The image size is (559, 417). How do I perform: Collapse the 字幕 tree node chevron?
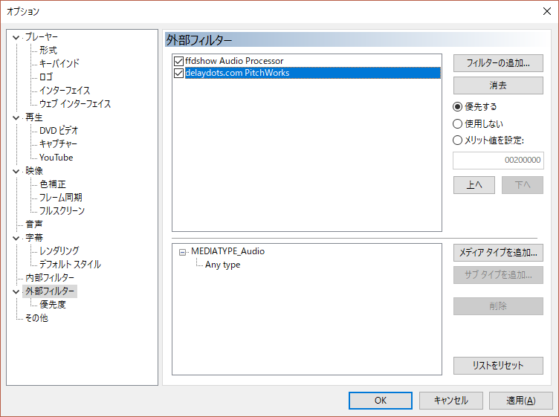pos(16,238)
